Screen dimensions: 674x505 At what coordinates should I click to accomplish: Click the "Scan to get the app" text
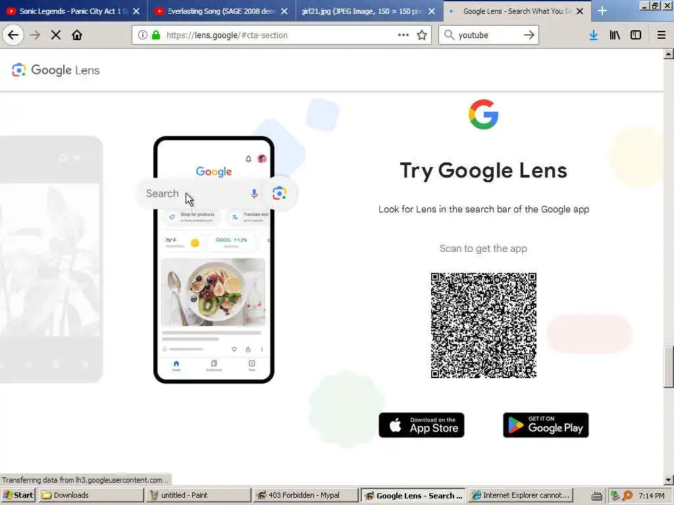coord(483,249)
